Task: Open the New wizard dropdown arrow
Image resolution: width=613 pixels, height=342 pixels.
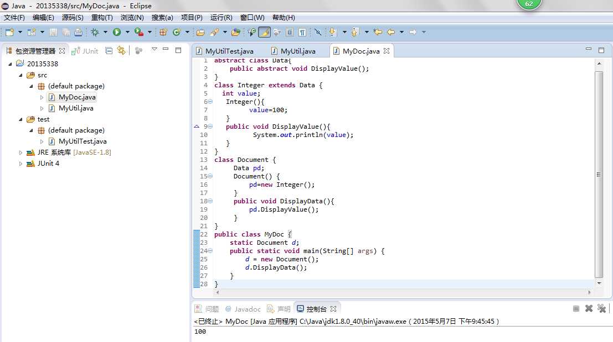Action: point(20,32)
